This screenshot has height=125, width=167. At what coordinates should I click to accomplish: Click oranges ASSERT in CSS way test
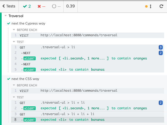tap(88, 108)
